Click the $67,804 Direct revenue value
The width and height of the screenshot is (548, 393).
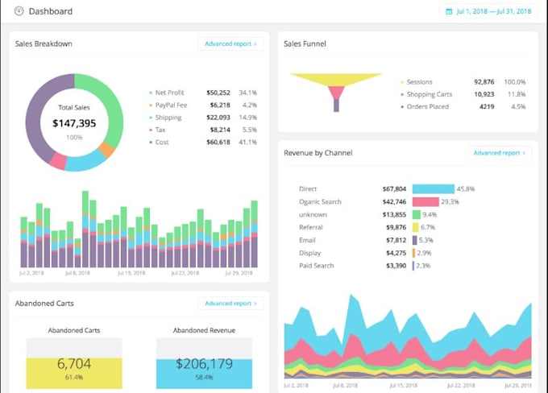[394, 189]
